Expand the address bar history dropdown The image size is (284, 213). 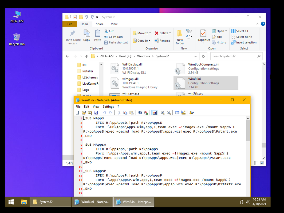(196, 56)
